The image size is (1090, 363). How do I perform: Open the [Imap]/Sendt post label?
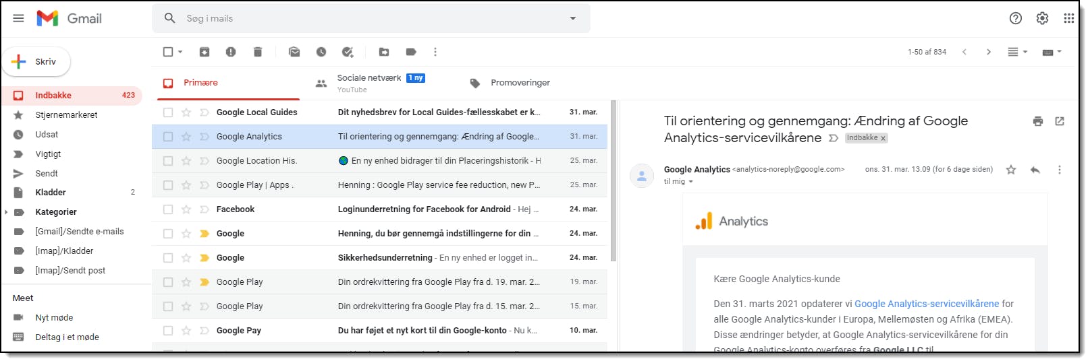click(x=72, y=271)
